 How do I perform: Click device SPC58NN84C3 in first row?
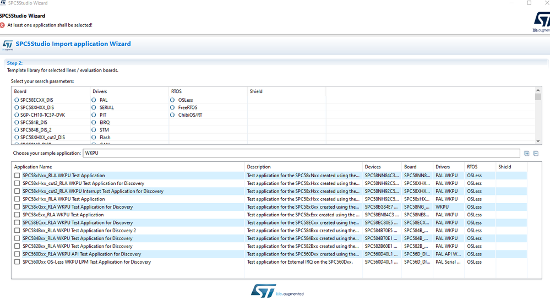click(382, 176)
